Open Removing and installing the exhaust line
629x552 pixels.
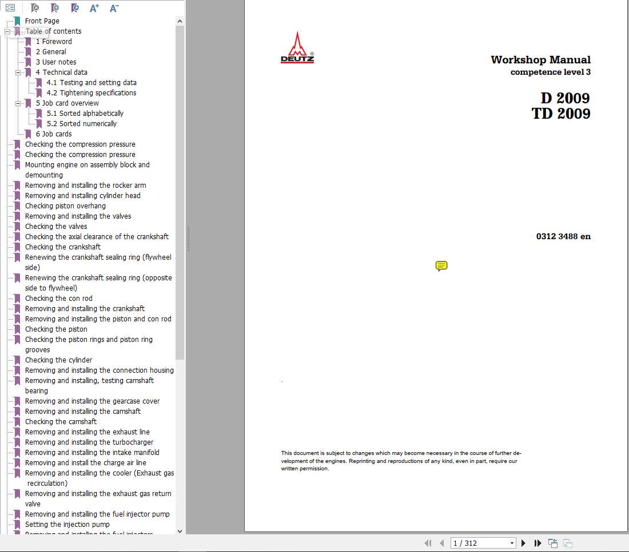87,432
